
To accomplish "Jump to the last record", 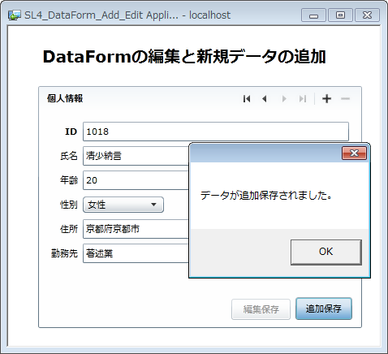I will click(x=303, y=99).
